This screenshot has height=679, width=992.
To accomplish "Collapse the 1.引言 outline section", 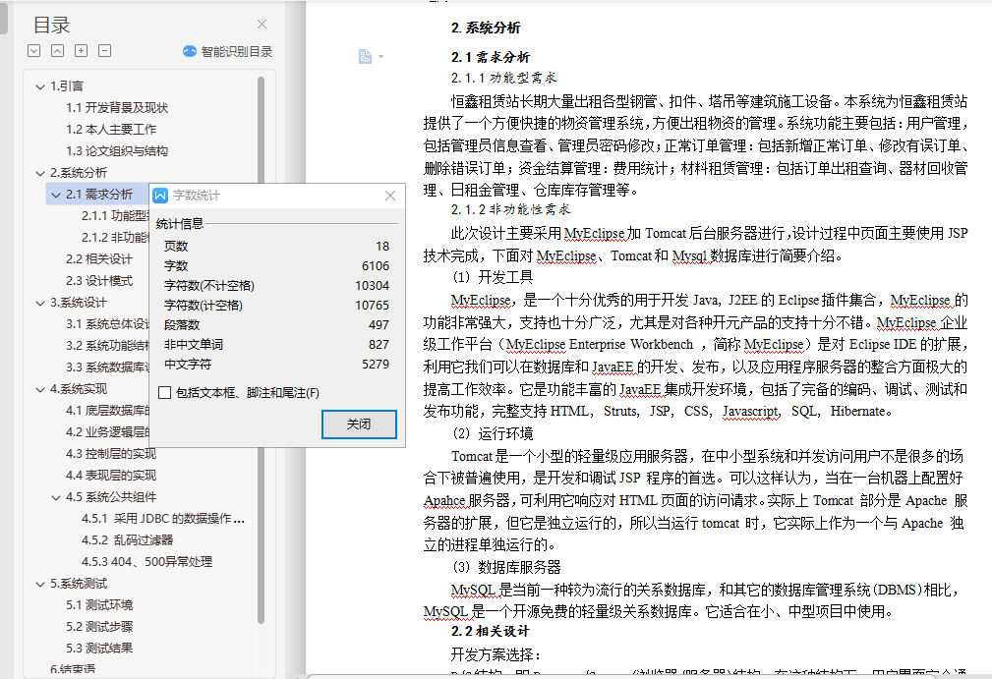I will tap(40, 86).
